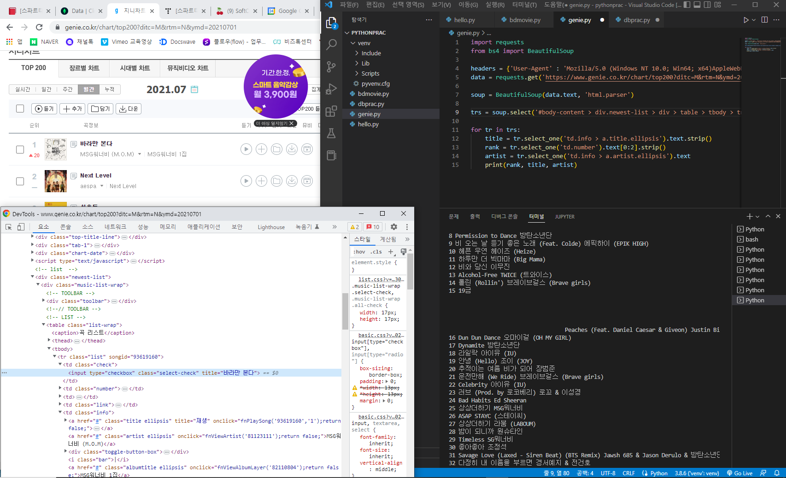Toggle the DevTools device toolbar icon
Screen dimensions: 786x478
point(21,227)
